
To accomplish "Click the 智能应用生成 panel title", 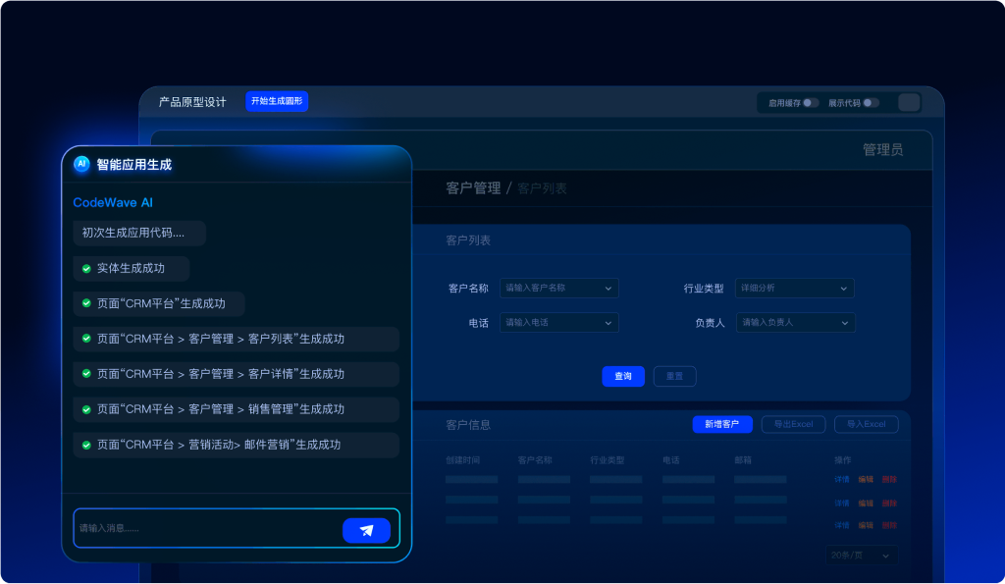I will pos(133,165).
